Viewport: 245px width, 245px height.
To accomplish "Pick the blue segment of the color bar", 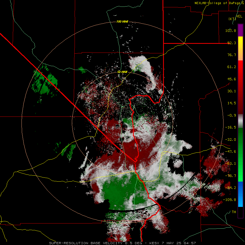I will 240,194.
